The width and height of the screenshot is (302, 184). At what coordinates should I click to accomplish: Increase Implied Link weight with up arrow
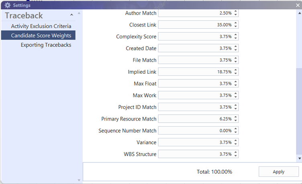pos(236,70)
